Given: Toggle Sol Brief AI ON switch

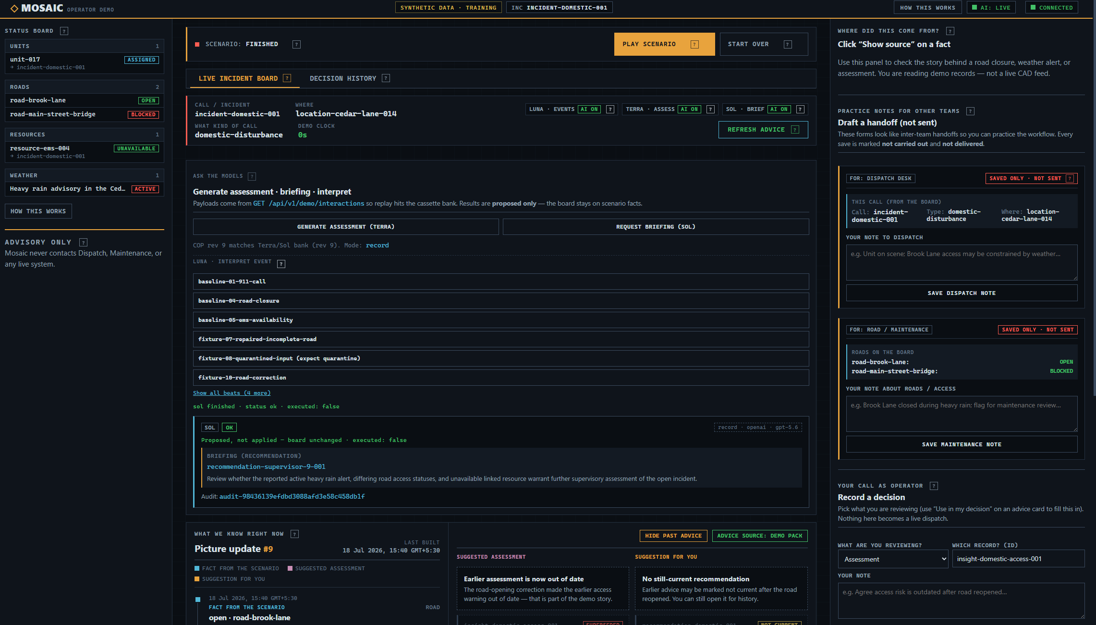Looking at the screenshot, I should [x=779, y=110].
